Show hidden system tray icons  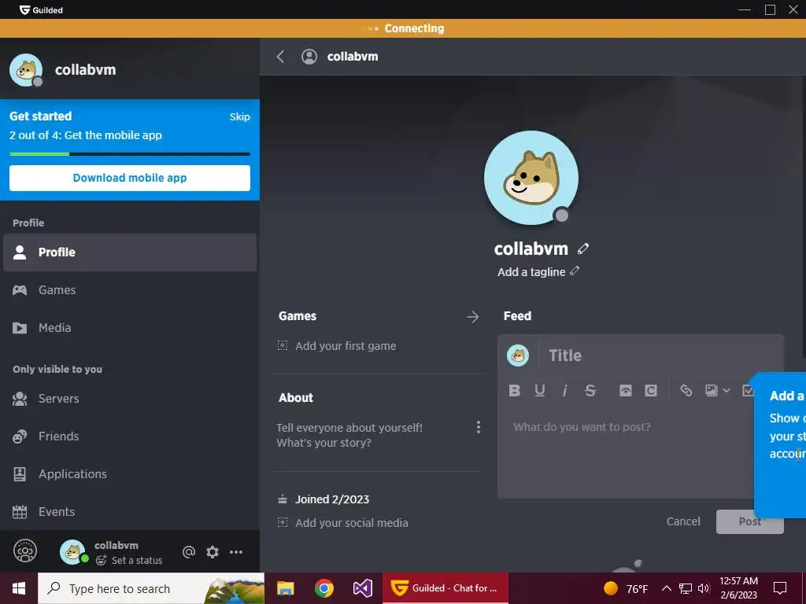(666, 588)
